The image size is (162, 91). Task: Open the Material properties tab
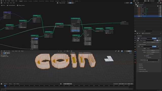tap(135, 60)
